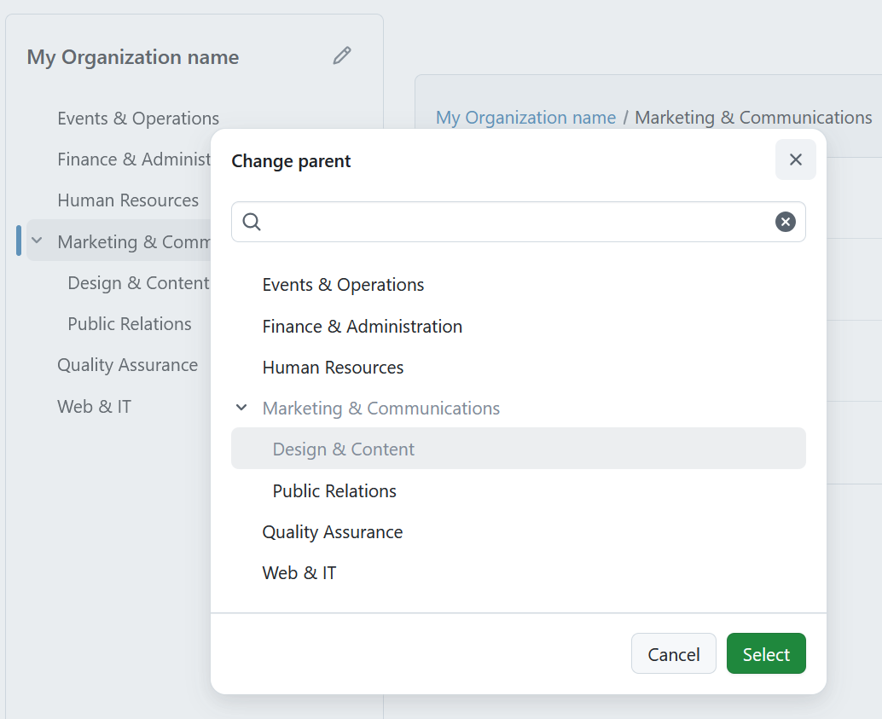Open Events & Operations in the sidebar
The width and height of the screenshot is (882, 719).
pos(138,119)
